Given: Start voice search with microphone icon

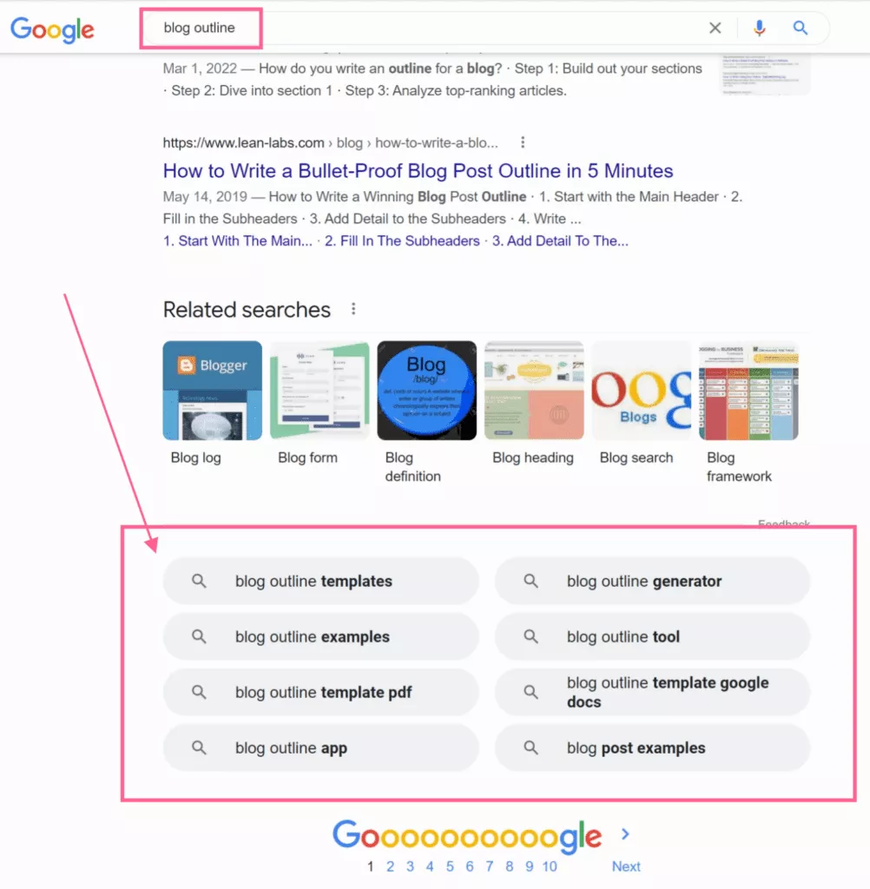Looking at the screenshot, I should [760, 28].
